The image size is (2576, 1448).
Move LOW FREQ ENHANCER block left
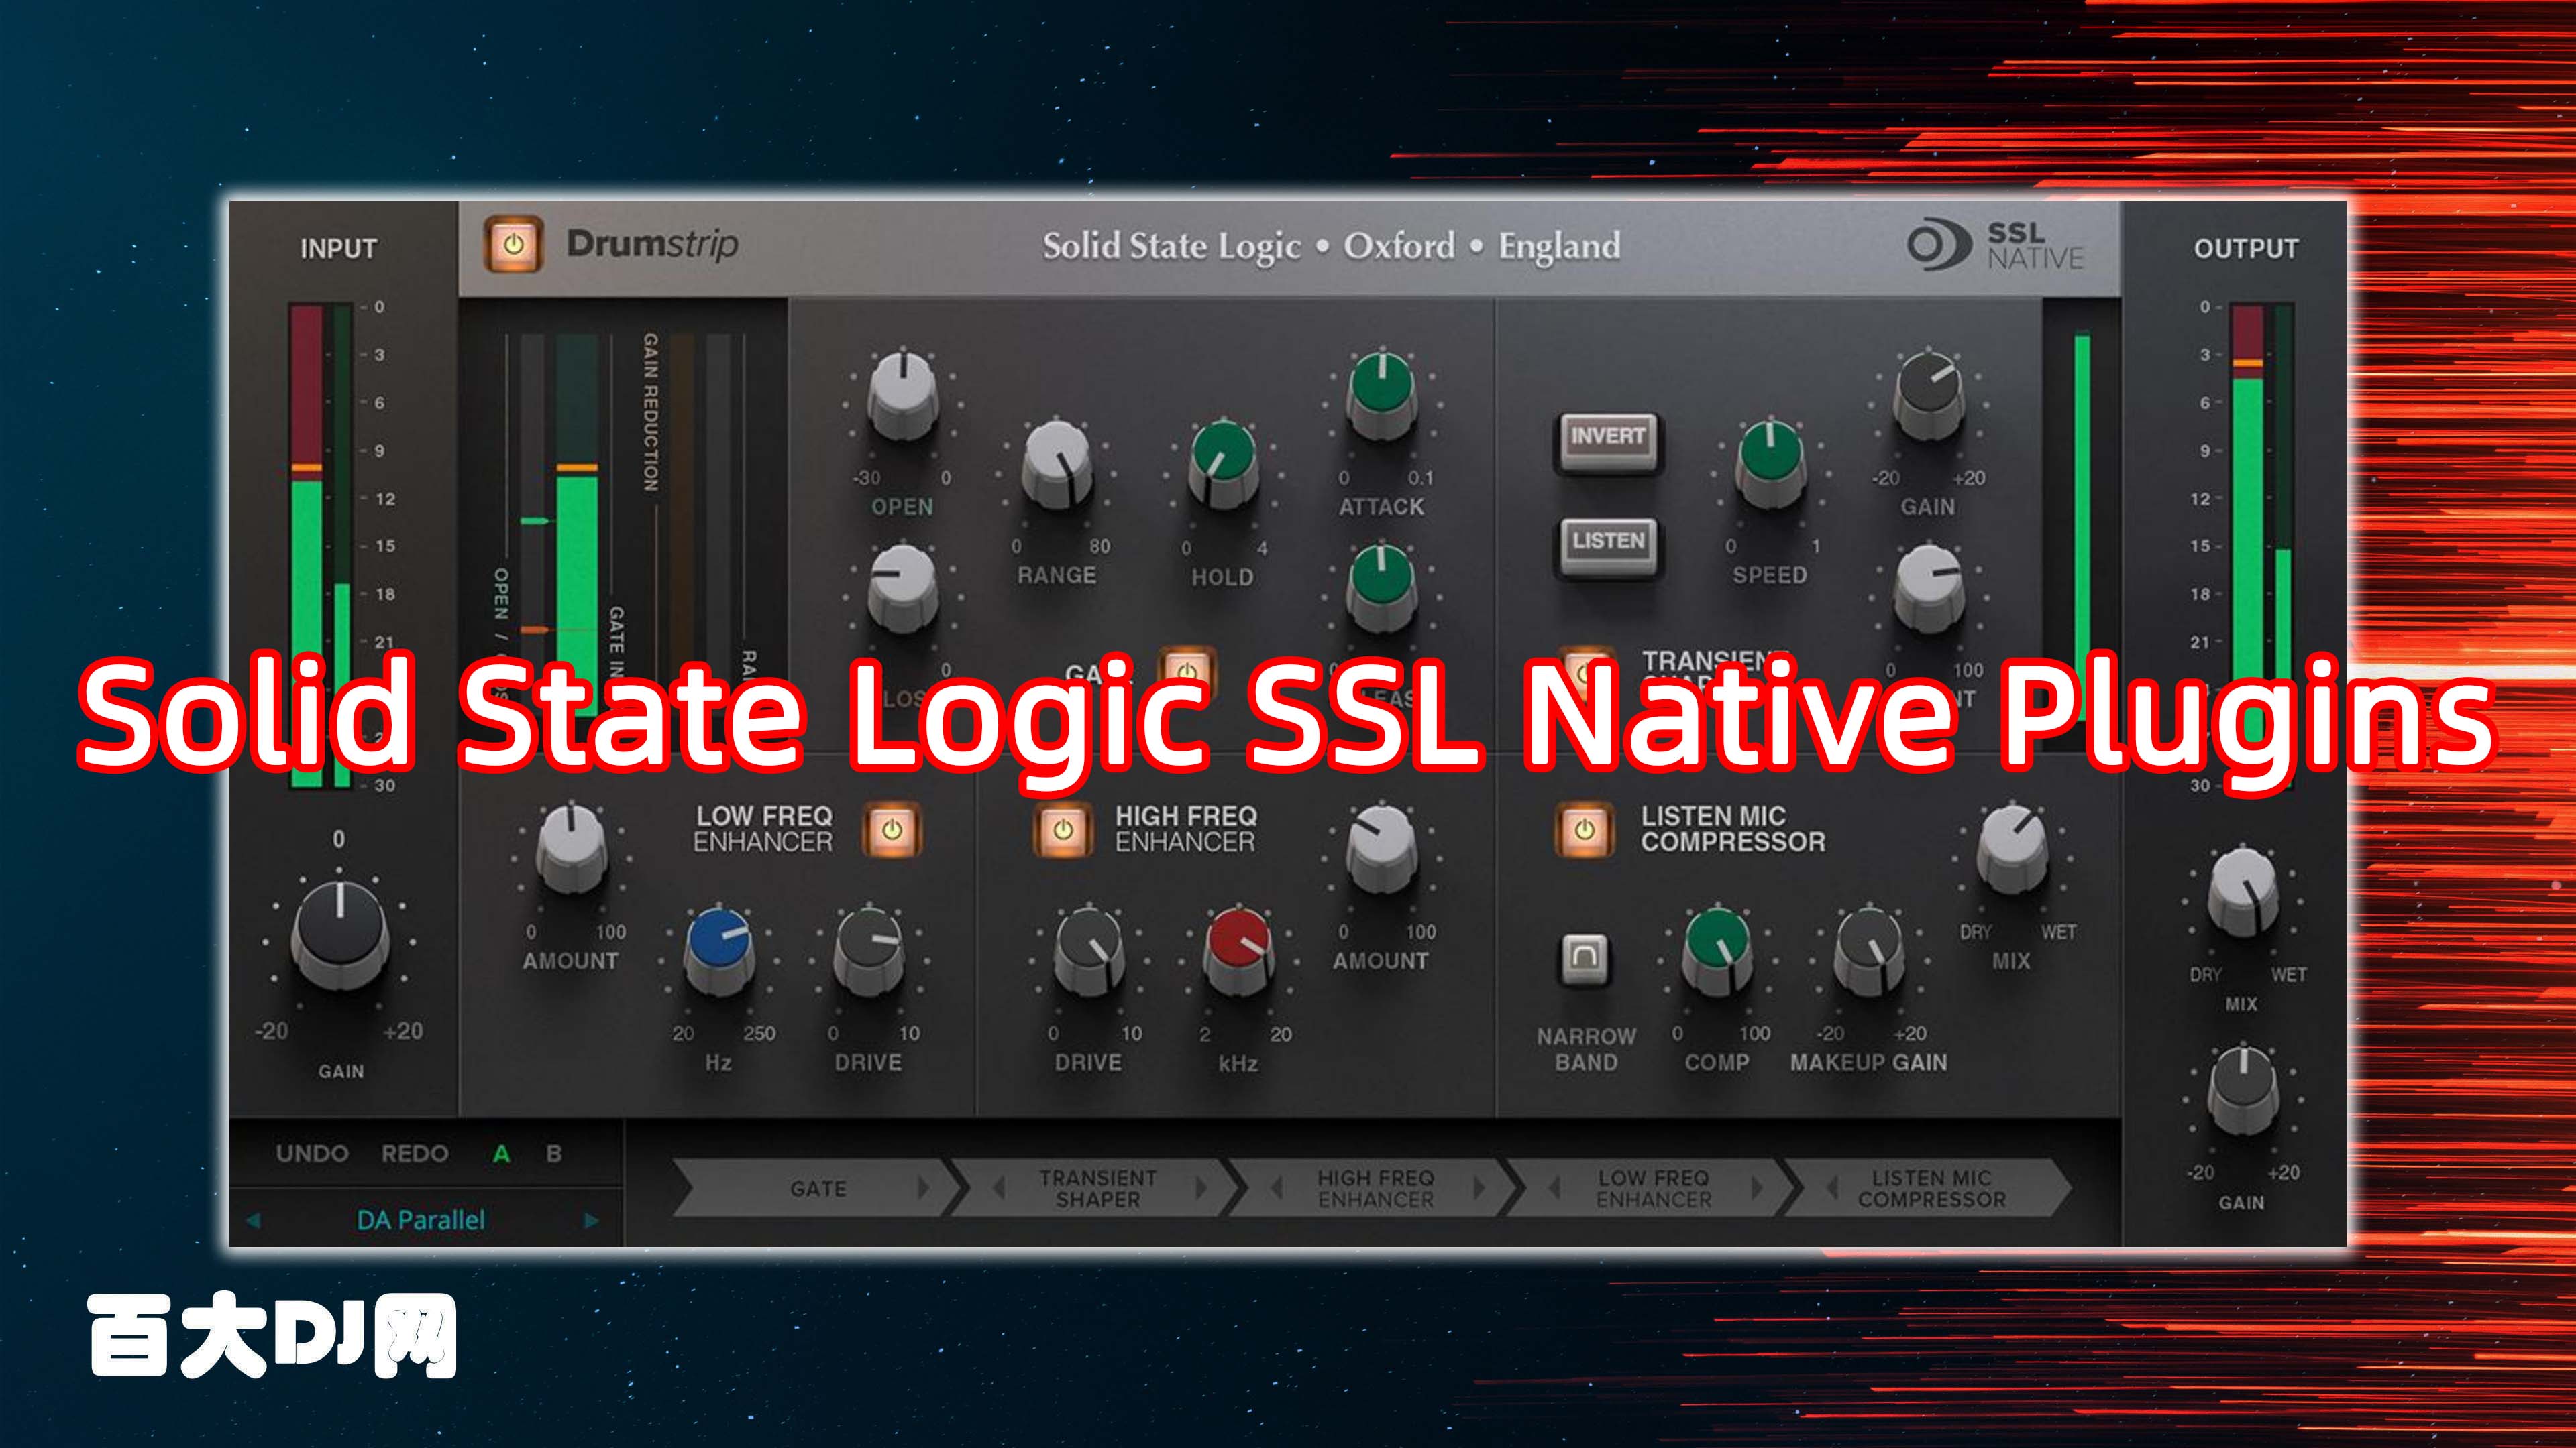click(1554, 1188)
